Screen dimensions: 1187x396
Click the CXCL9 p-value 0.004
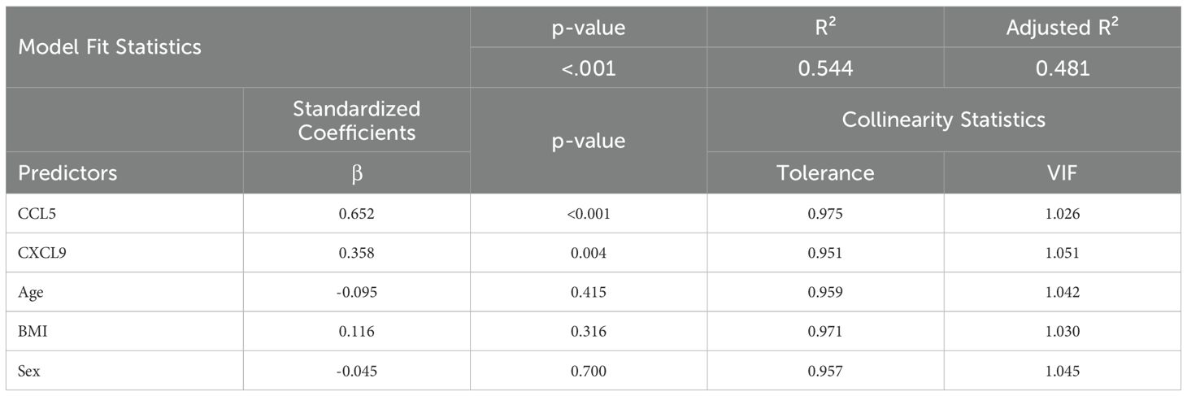[x=588, y=252]
